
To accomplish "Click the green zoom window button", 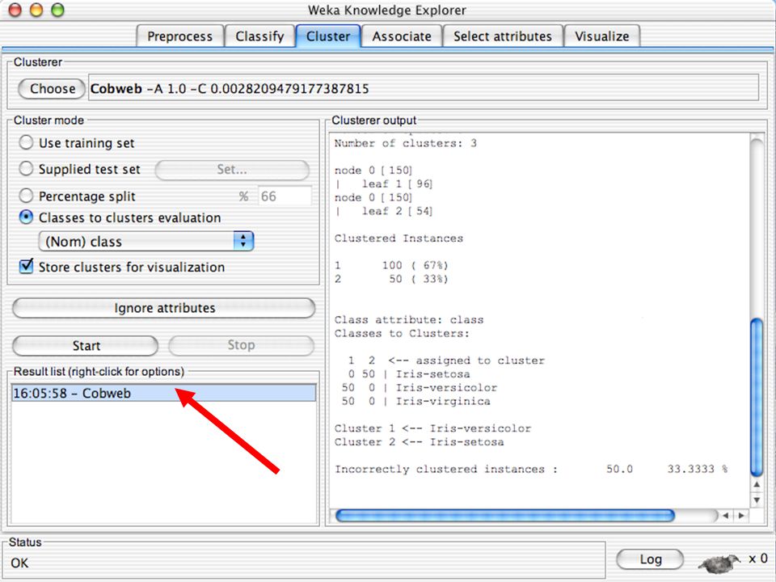I will (x=58, y=10).
